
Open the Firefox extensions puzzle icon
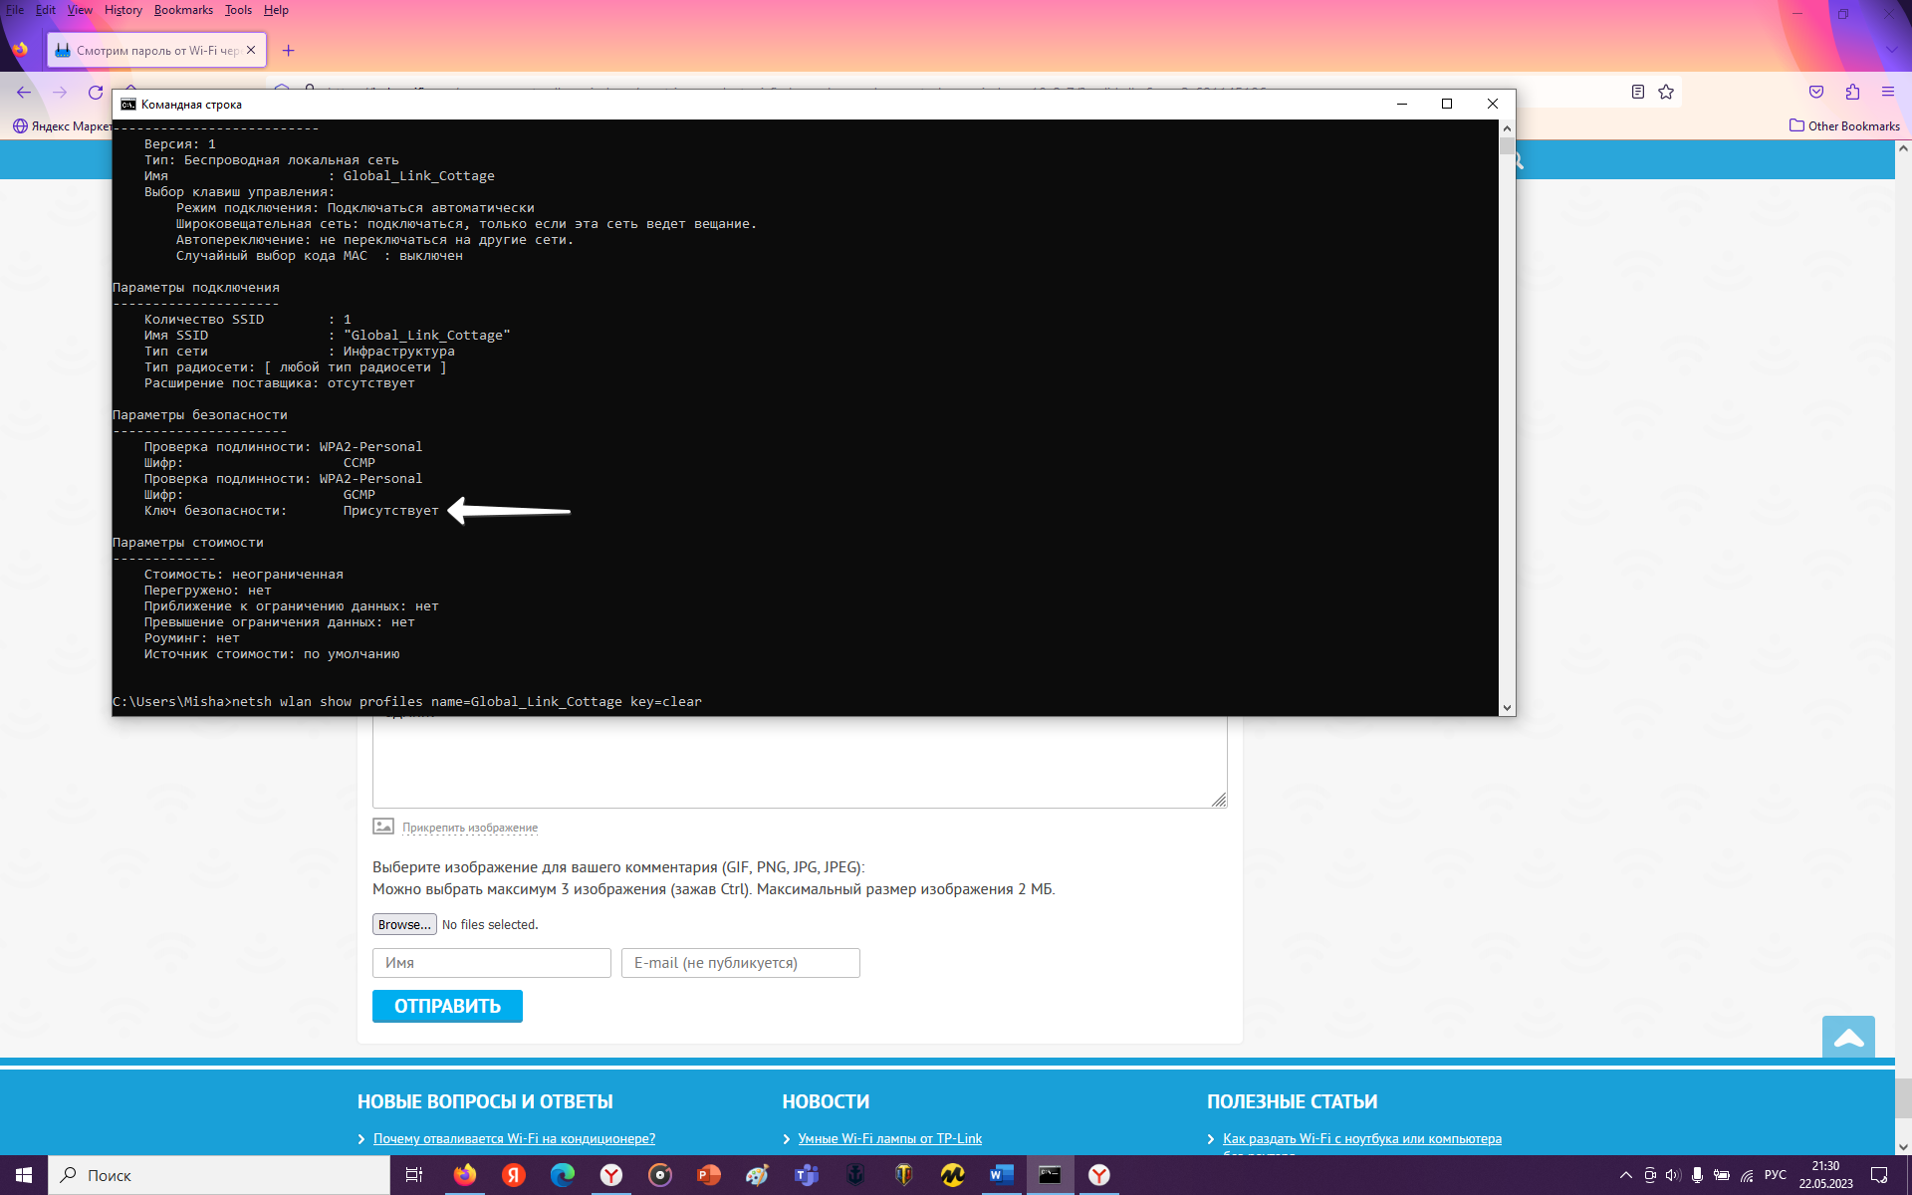[1852, 92]
